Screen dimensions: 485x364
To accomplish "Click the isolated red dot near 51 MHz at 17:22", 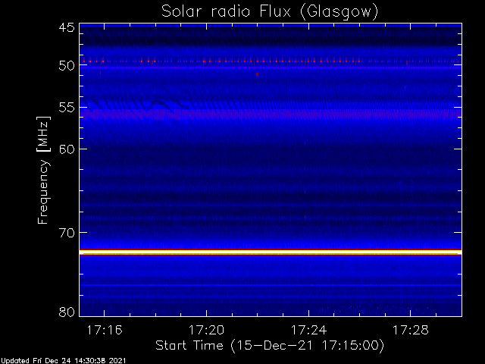I will click(257, 74).
